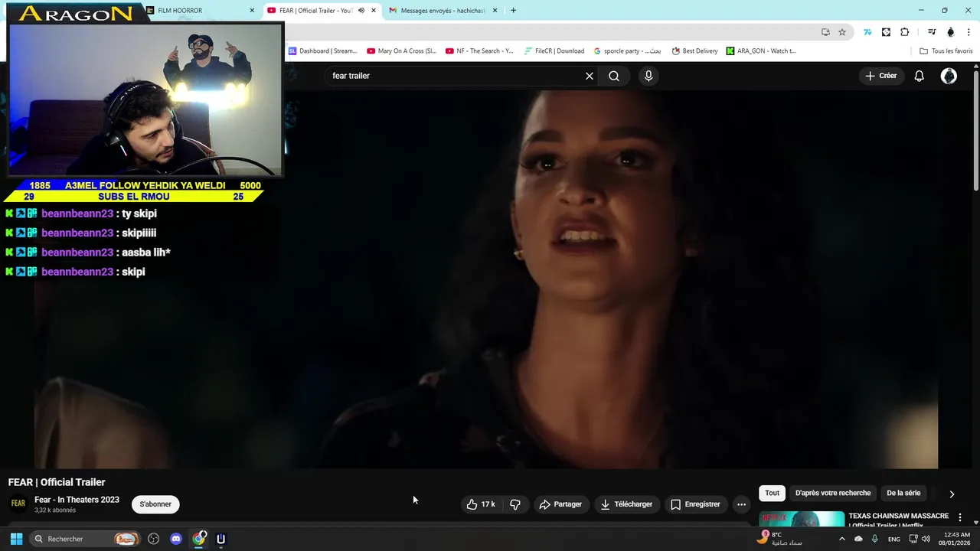Open the Best Delivery bookmark
Viewport: 980px width, 551px height.
click(x=695, y=51)
